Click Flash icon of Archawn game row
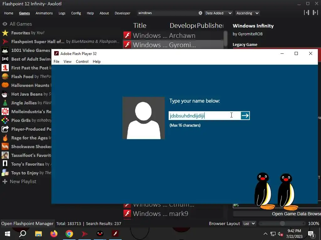Screen dimensions: 321x240 point(127,35)
